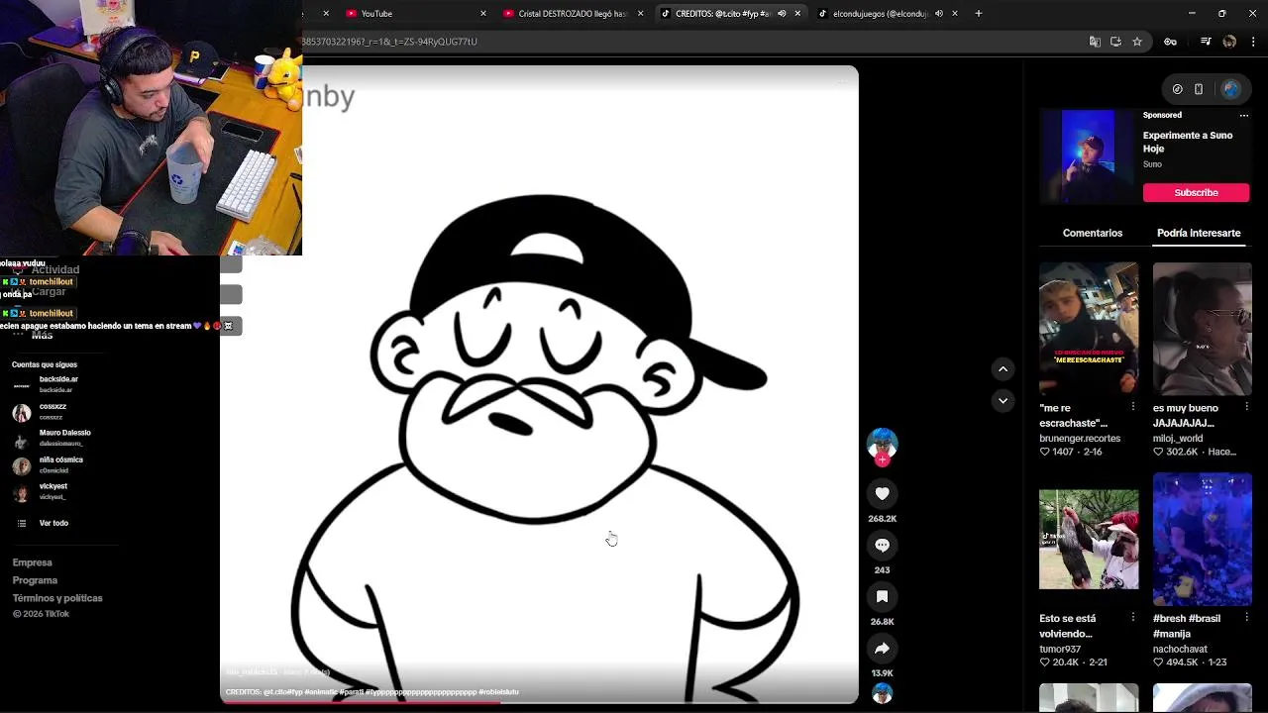The height and width of the screenshot is (713, 1268).
Task: Click the translate page icon in address bar
Action: [1095, 42]
